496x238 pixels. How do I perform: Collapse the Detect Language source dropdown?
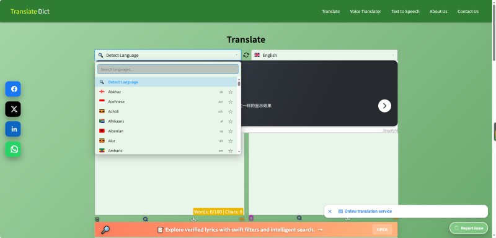[x=167, y=55]
